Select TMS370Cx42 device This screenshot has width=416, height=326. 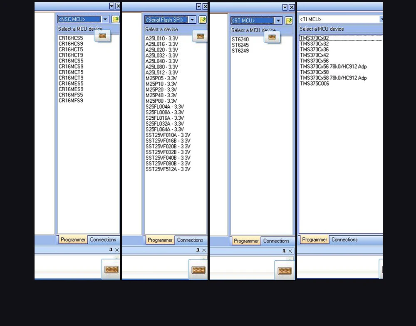click(x=314, y=55)
